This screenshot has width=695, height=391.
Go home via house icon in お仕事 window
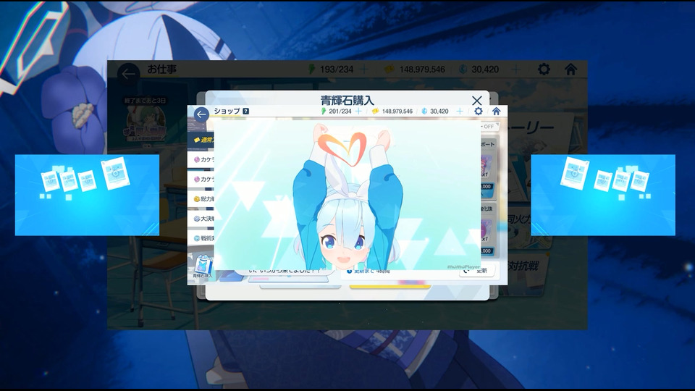coord(571,70)
